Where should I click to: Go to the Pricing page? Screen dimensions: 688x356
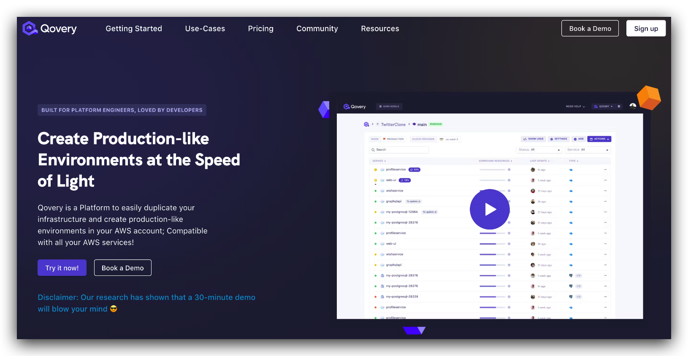tap(260, 29)
